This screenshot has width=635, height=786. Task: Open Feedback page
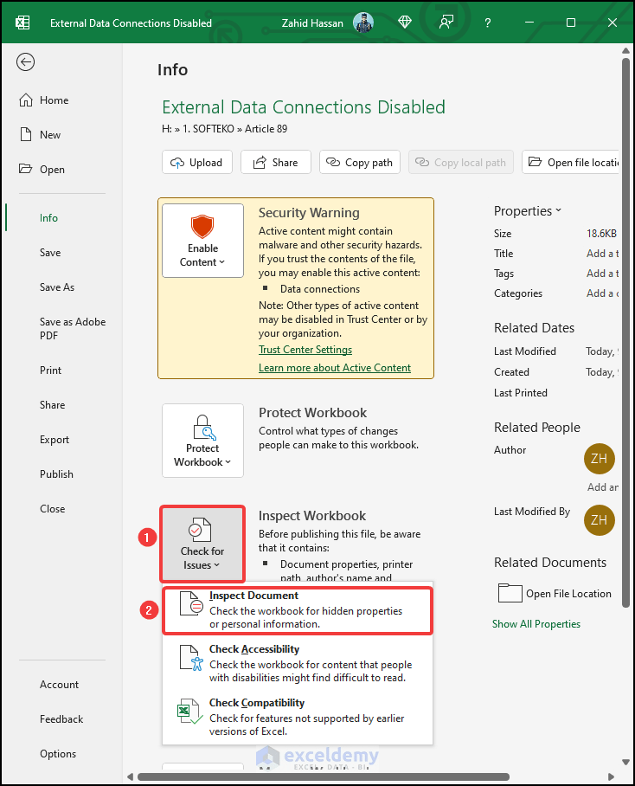(61, 719)
